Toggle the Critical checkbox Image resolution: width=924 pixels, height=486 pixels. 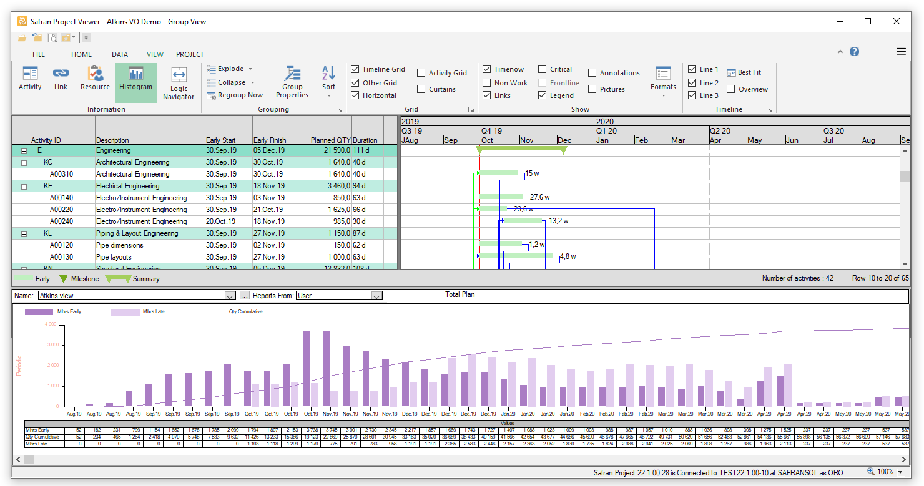pyautogui.click(x=543, y=69)
